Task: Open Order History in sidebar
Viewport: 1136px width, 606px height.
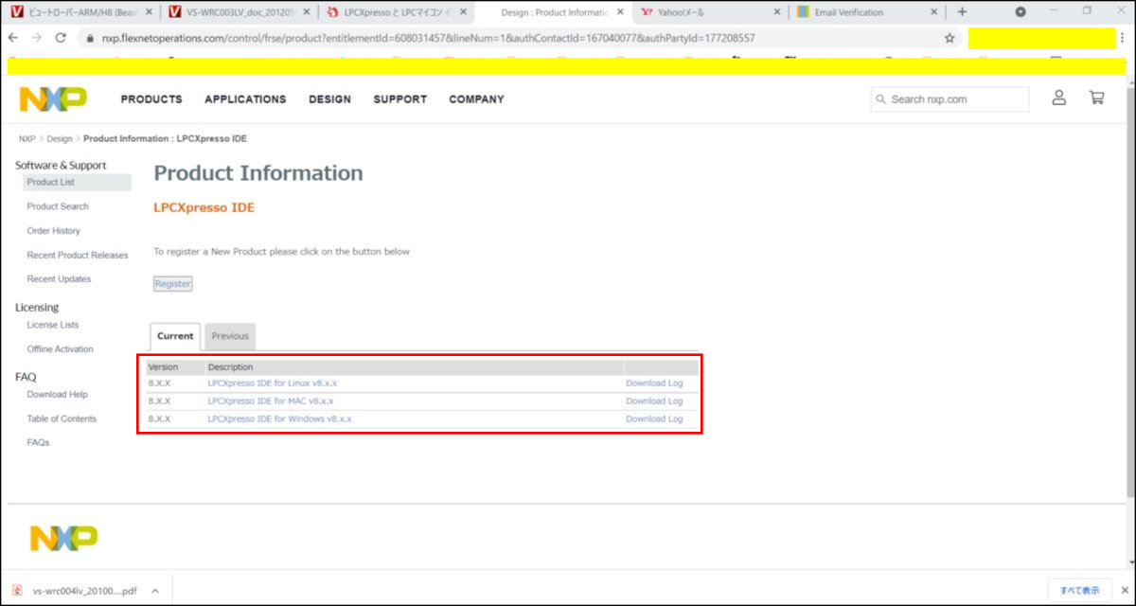Action: 54,231
